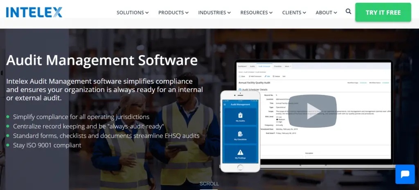The width and height of the screenshot is (419, 190).
Task: Select the Medium risk level radio
Action: 277,119
